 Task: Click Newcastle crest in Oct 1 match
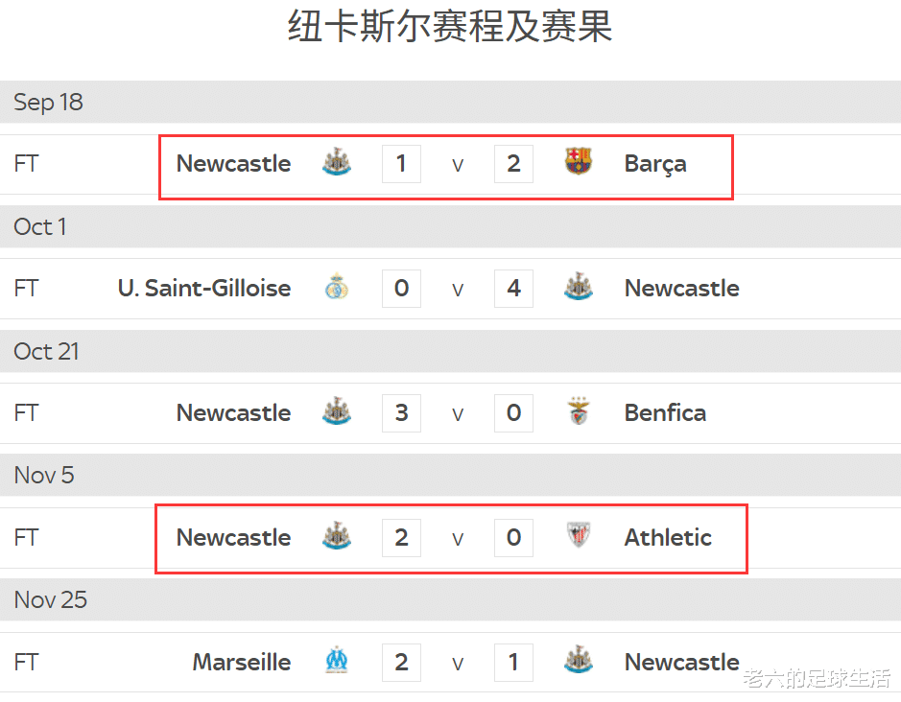click(579, 288)
